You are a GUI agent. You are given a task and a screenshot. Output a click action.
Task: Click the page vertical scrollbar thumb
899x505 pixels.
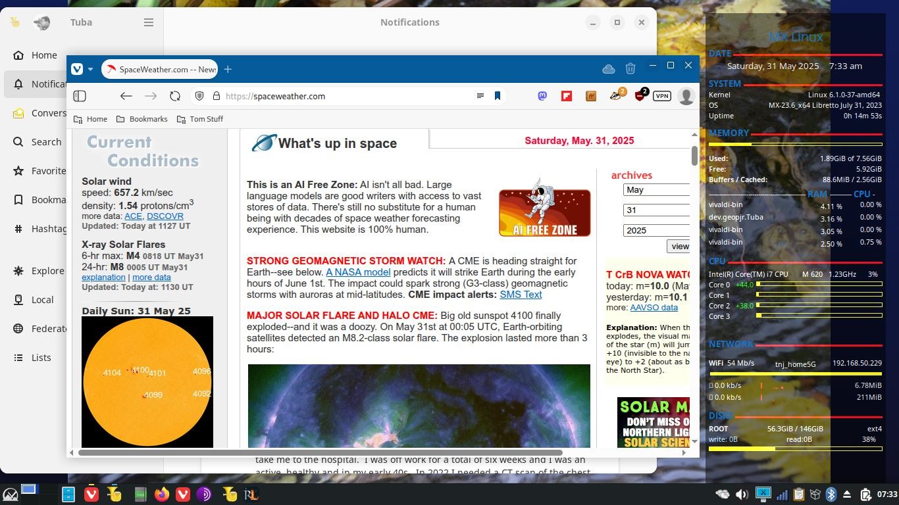click(694, 156)
